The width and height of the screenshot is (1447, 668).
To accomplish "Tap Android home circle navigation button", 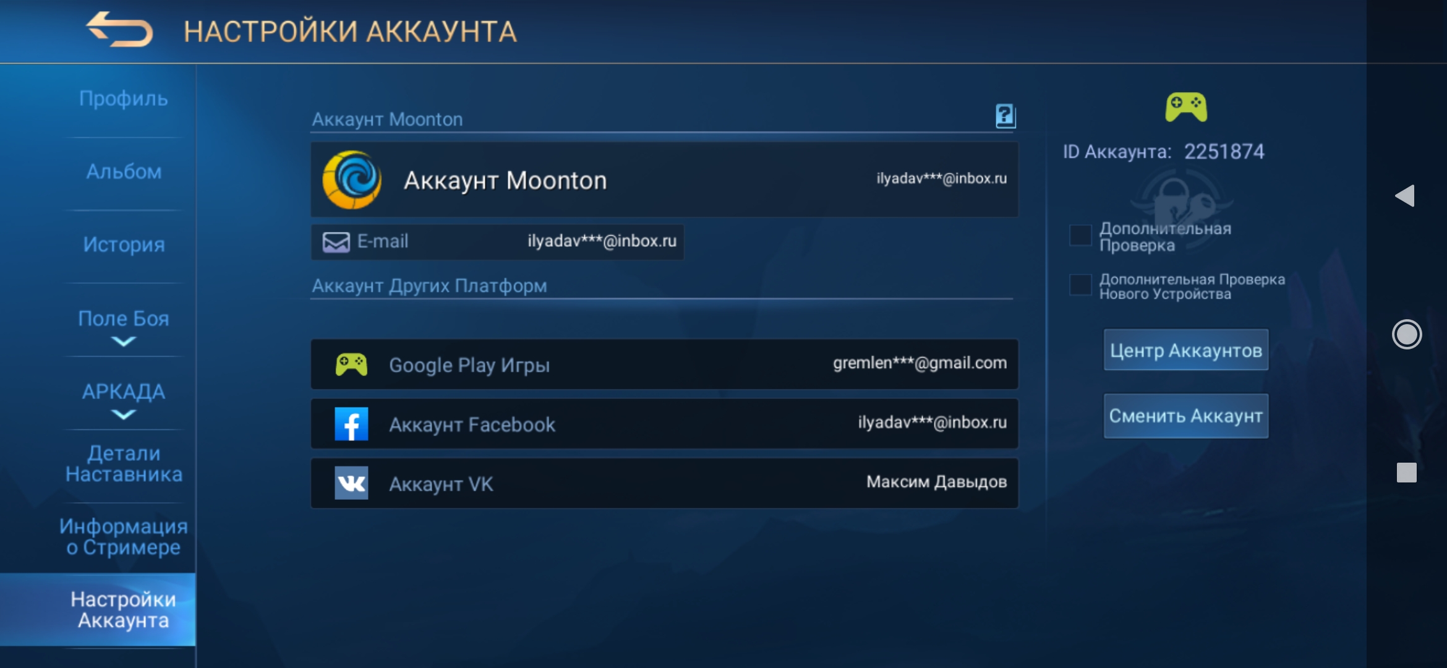I will click(x=1407, y=335).
